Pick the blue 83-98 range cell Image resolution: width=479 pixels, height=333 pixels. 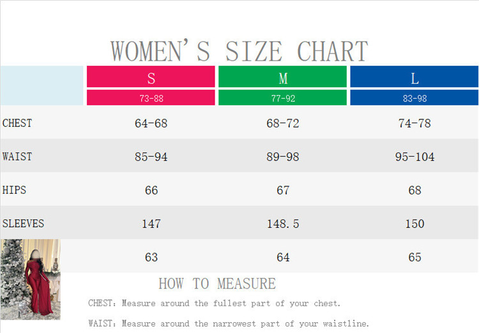(414, 98)
